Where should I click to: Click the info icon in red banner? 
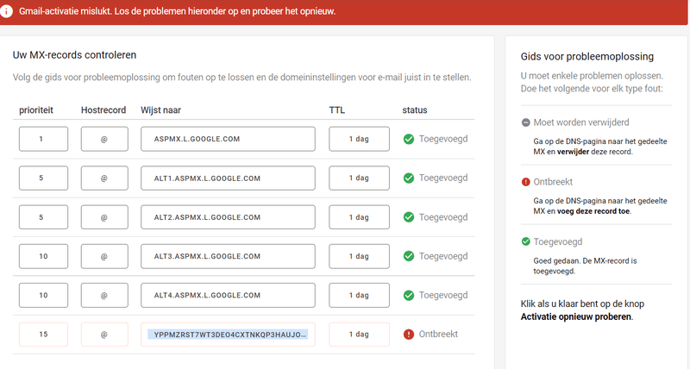click(7, 11)
